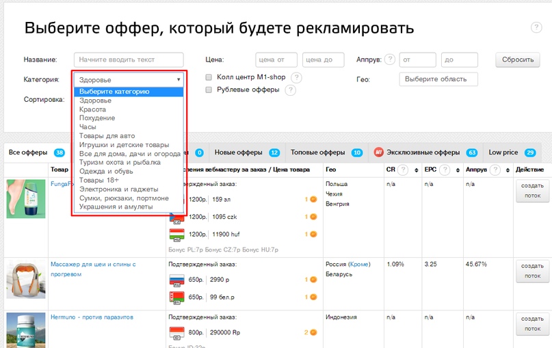Sort table by Аппрув column arrows
Screen dimensions: 552x348
pyautogui.click(x=508, y=170)
